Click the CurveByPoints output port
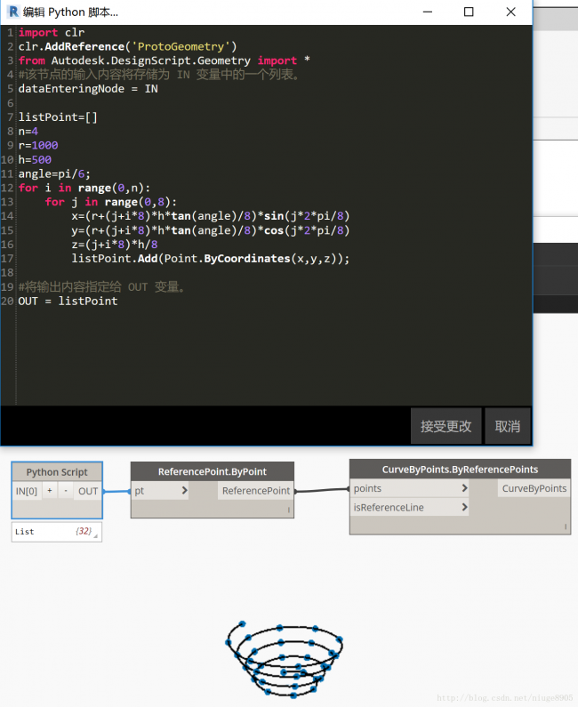This screenshot has width=578, height=707. coord(534,488)
